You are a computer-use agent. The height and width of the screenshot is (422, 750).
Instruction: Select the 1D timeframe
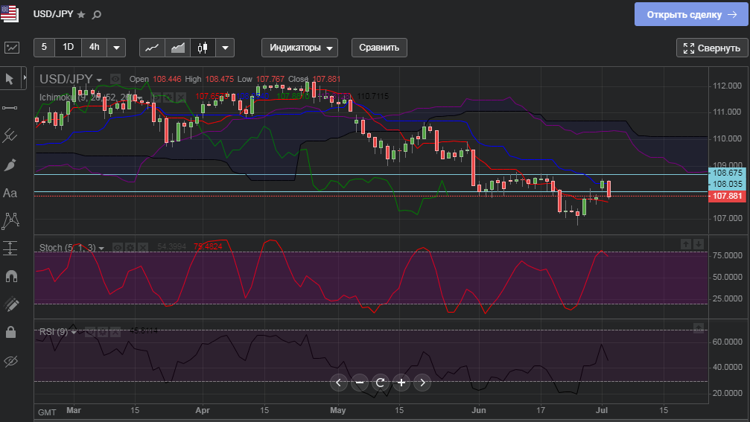[x=68, y=48]
